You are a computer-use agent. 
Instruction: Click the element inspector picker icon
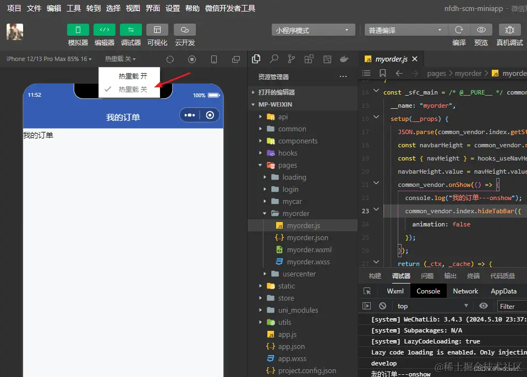click(367, 291)
